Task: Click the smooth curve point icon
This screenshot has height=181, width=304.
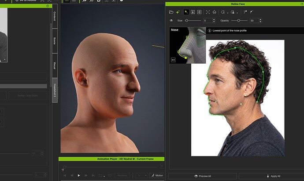Action: point(245,12)
